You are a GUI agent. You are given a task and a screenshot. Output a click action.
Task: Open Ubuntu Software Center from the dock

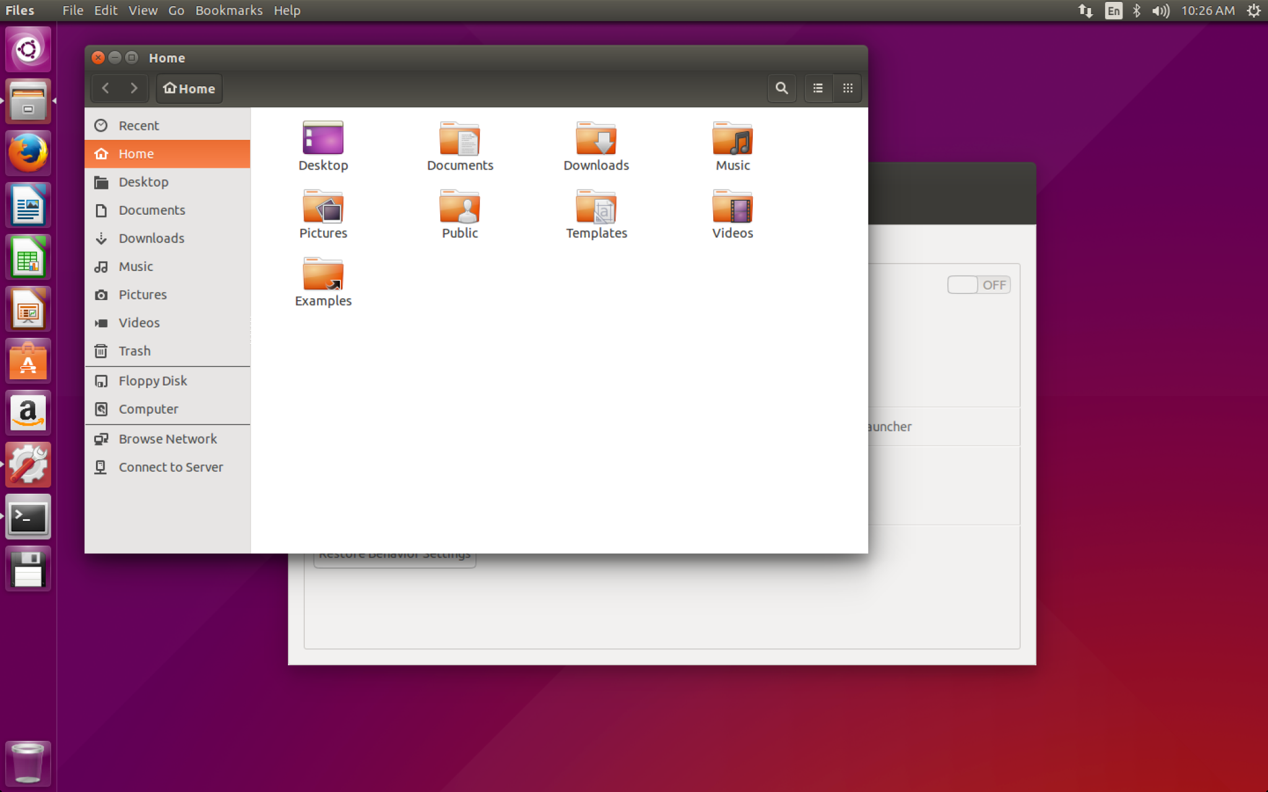click(x=28, y=359)
